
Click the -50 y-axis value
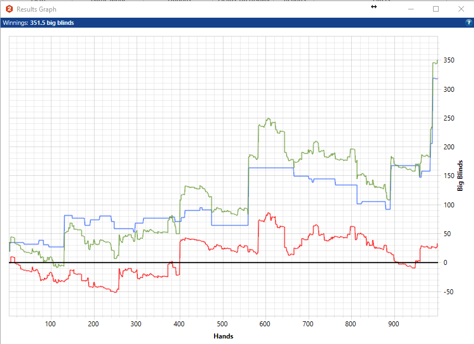[449, 291]
